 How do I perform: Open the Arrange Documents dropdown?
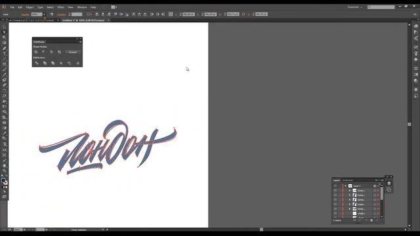tap(114, 7)
